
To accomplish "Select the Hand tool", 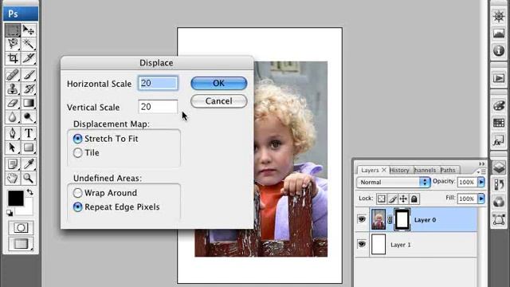I will tap(13, 178).
